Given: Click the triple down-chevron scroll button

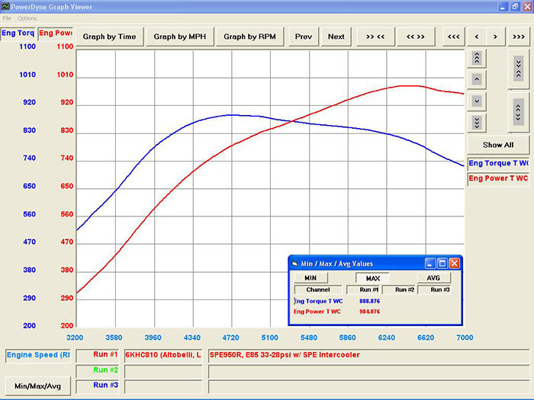Looking at the screenshot, I should tap(477, 123).
